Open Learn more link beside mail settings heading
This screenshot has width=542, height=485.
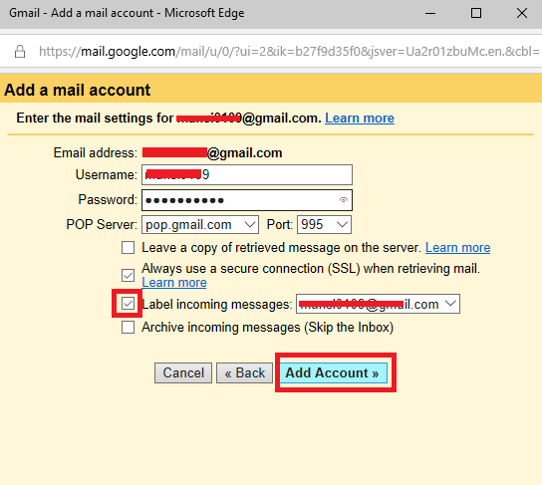pos(360,119)
